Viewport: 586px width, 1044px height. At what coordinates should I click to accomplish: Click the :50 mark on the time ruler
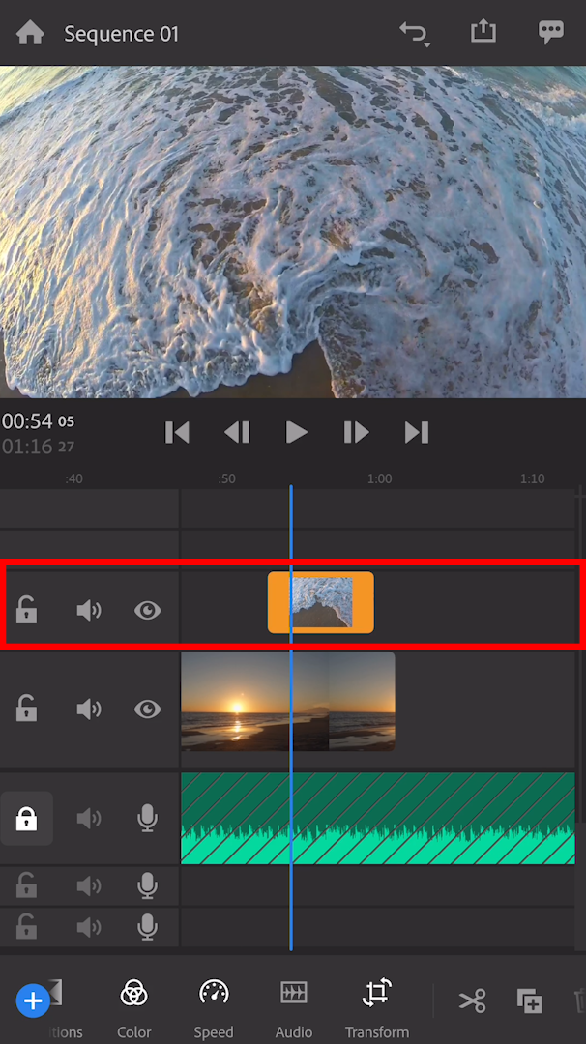(226, 478)
